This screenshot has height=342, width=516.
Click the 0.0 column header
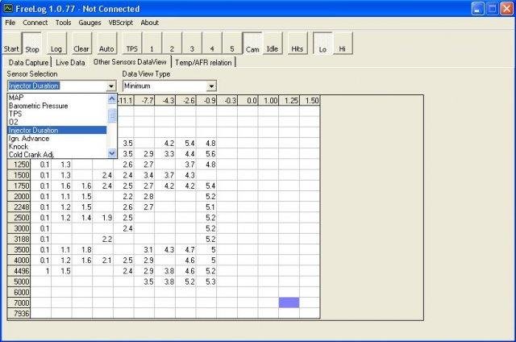[x=248, y=100]
